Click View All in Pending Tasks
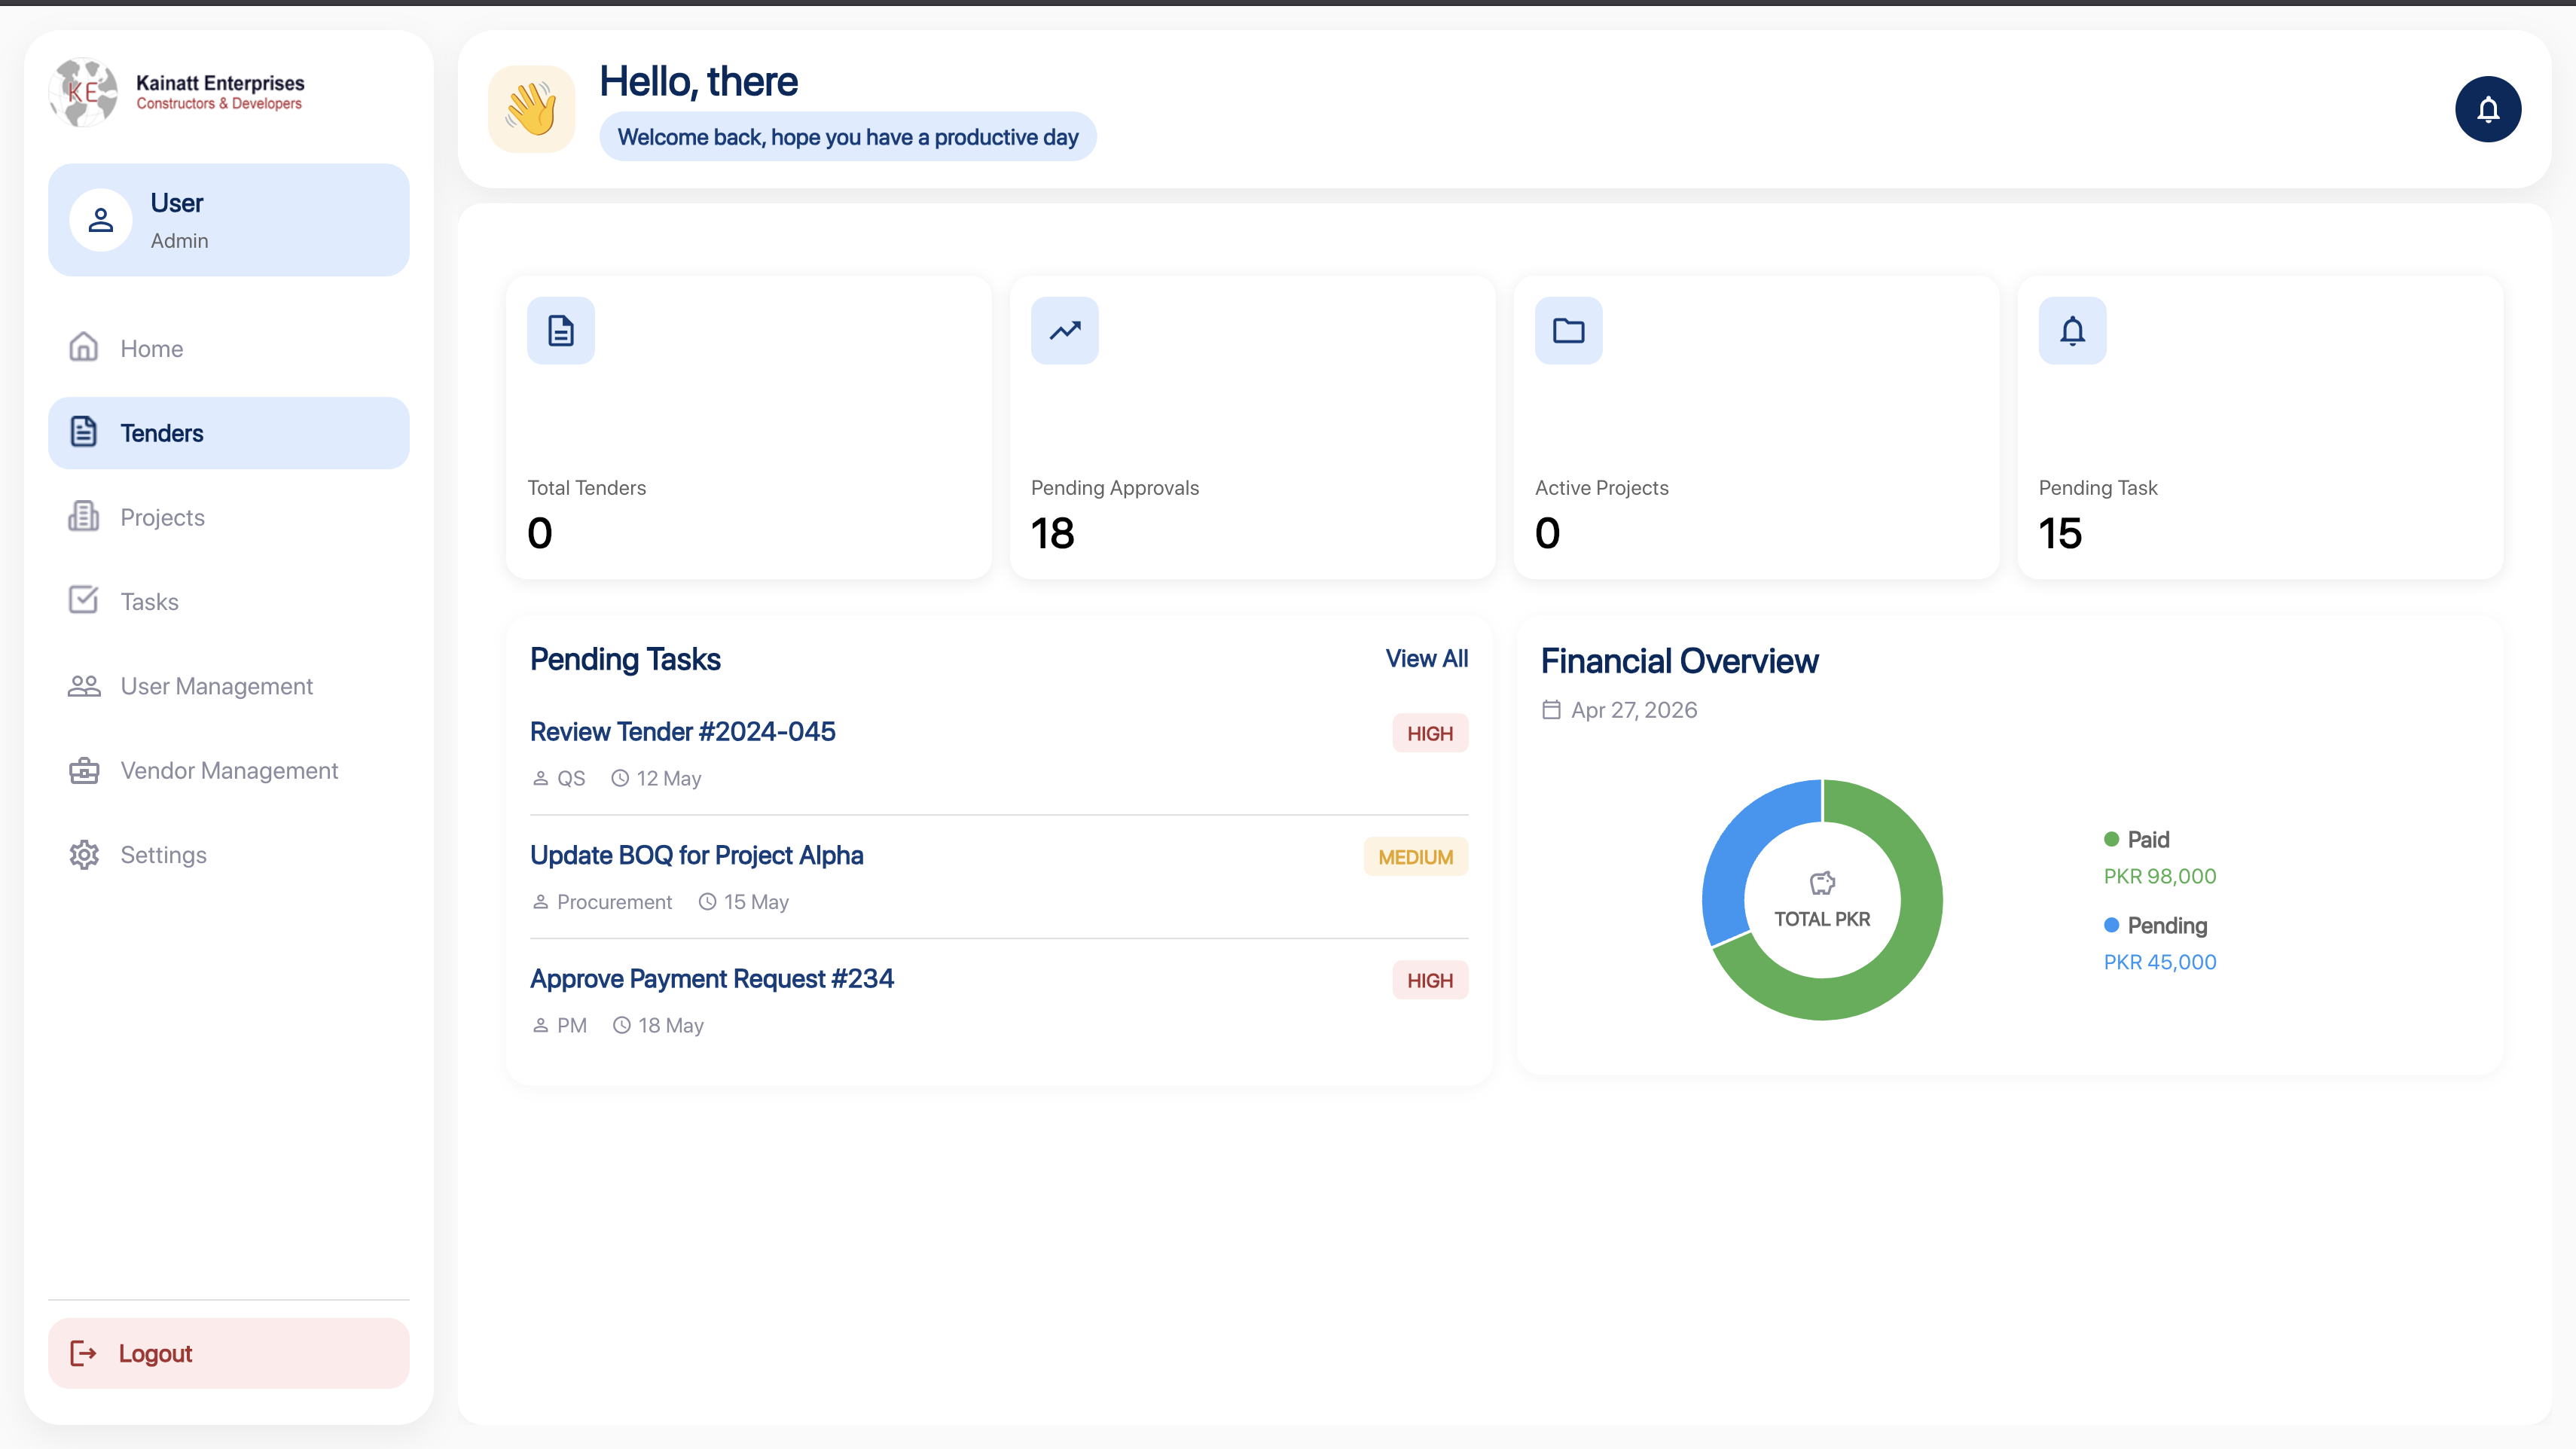 [1426, 658]
